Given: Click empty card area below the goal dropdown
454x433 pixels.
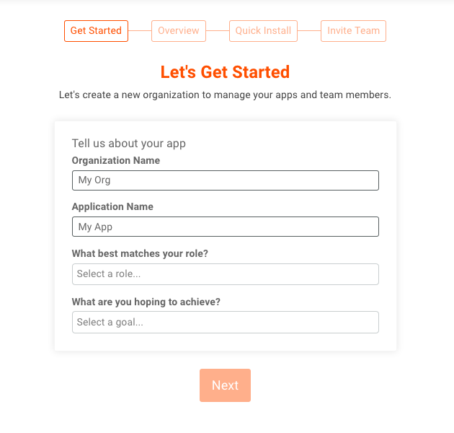Looking at the screenshot, I should click(225, 342).
